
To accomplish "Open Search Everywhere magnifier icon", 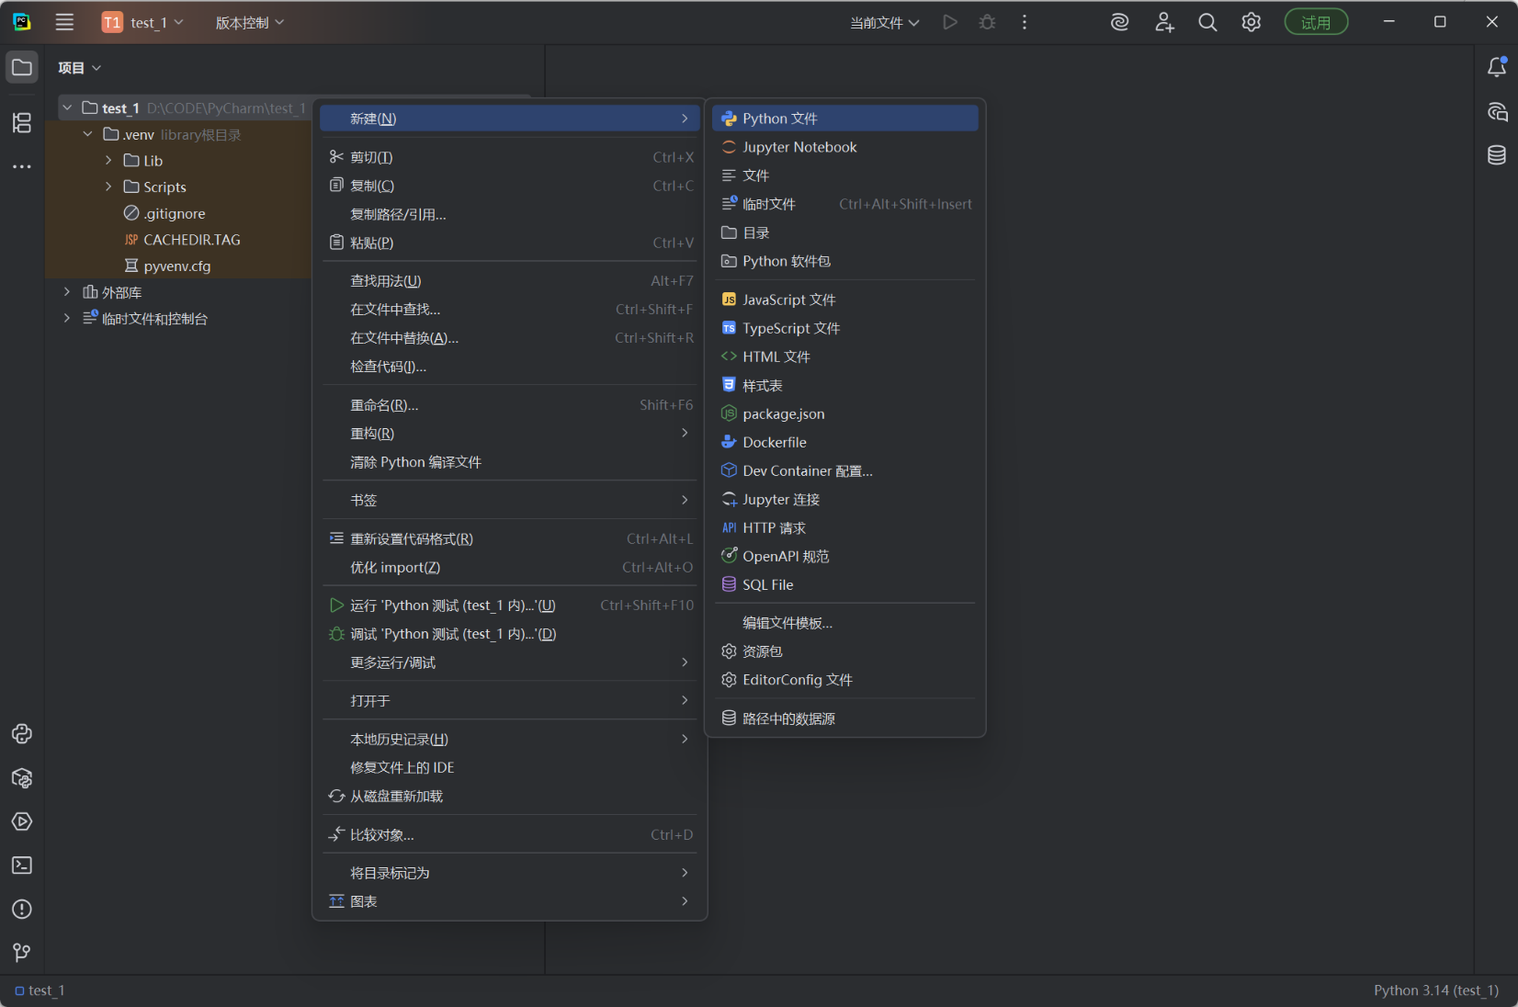I will [1207, 22].
